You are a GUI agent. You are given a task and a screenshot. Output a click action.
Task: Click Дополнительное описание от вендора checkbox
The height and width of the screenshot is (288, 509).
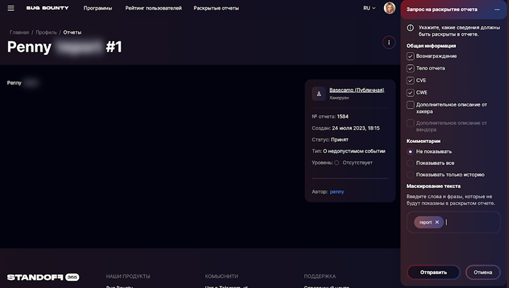click(x=410, y=123)
